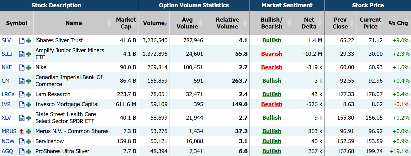This screenshot has height=156, width=411.
Task: Sort by Net Delta column header
Action: coord(309,23)
